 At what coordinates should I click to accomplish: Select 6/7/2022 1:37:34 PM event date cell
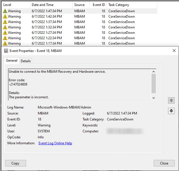coord(47,22)
